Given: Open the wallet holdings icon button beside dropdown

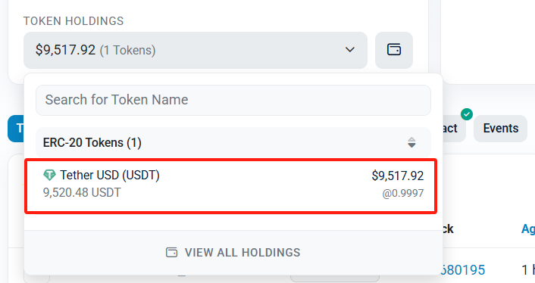Looking at the screenshot, I should tap(394, 50).
